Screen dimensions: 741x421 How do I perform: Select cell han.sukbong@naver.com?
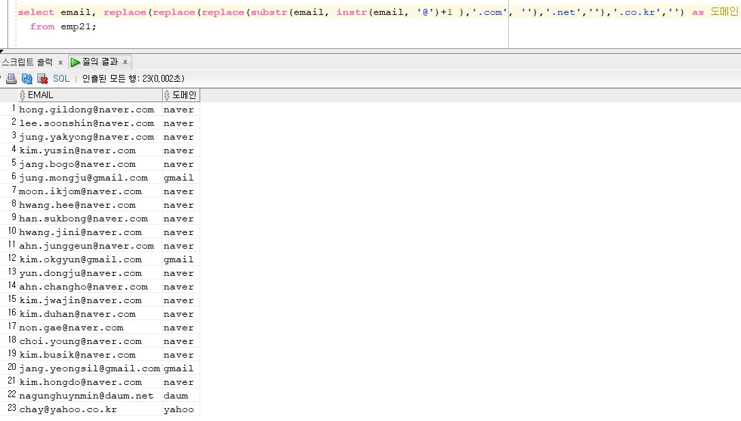coord(90,219)
